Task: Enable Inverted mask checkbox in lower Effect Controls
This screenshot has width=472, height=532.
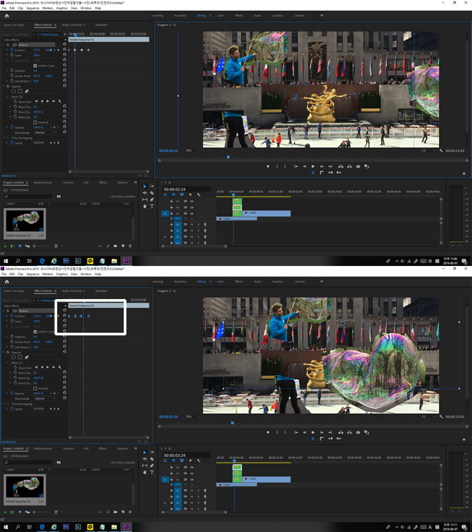Action: click(35, 388)
